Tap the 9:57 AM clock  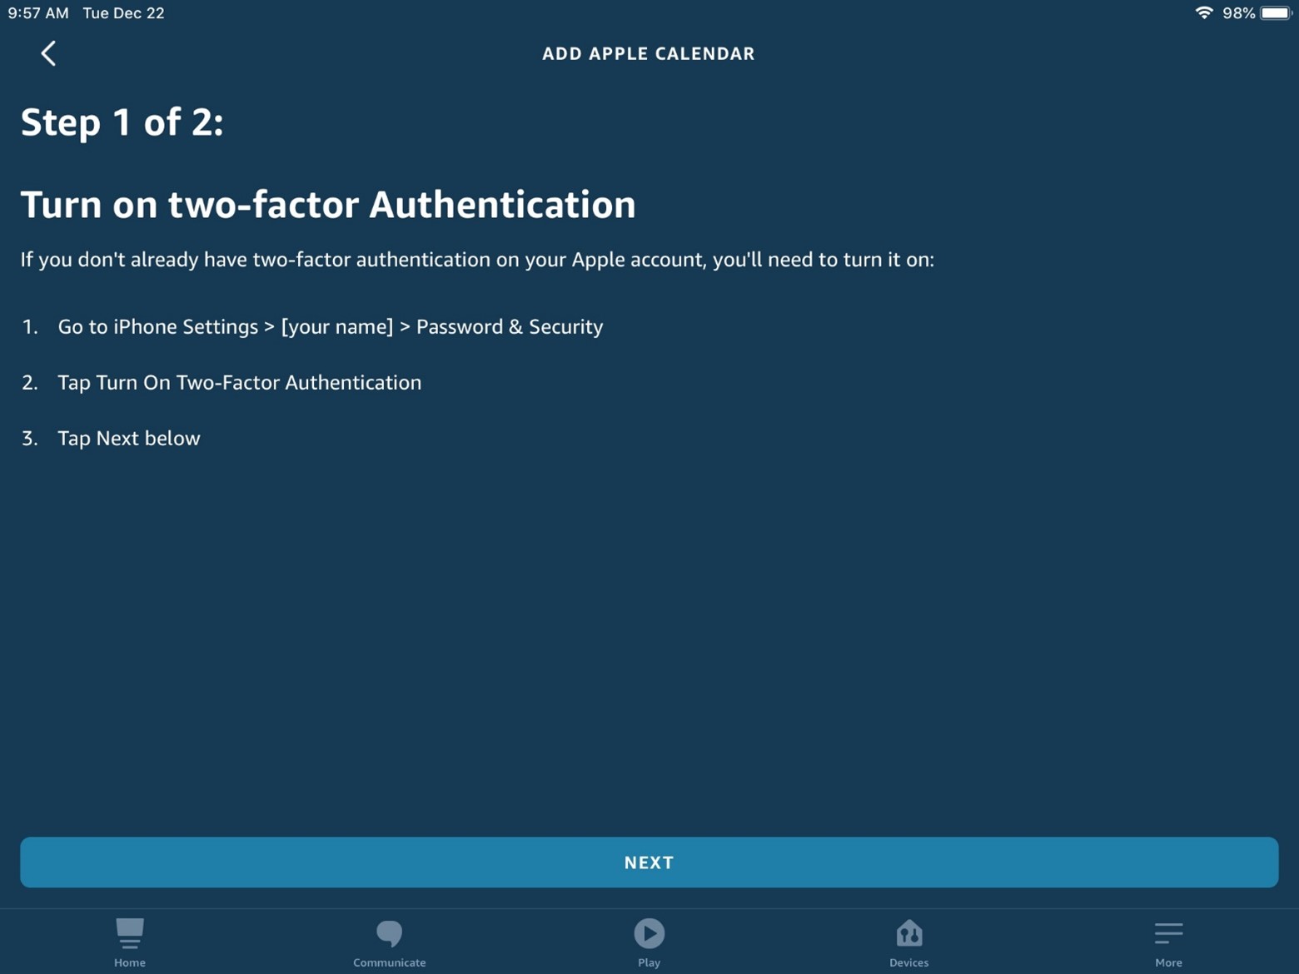pos(38,13)
